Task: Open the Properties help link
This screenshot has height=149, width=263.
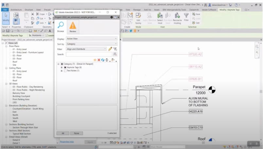Action: 67,142
